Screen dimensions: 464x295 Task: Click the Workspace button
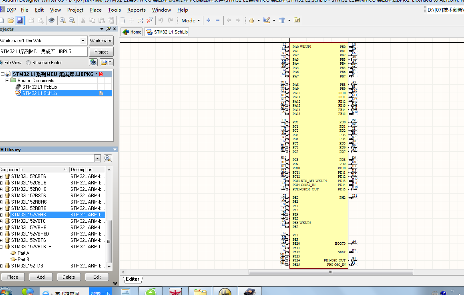(x=101, y=41)
